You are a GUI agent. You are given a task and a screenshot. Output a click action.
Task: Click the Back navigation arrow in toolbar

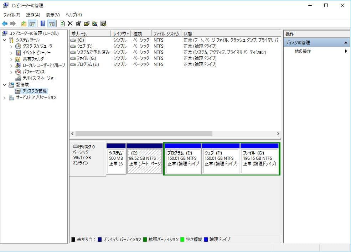click(5, 23)
